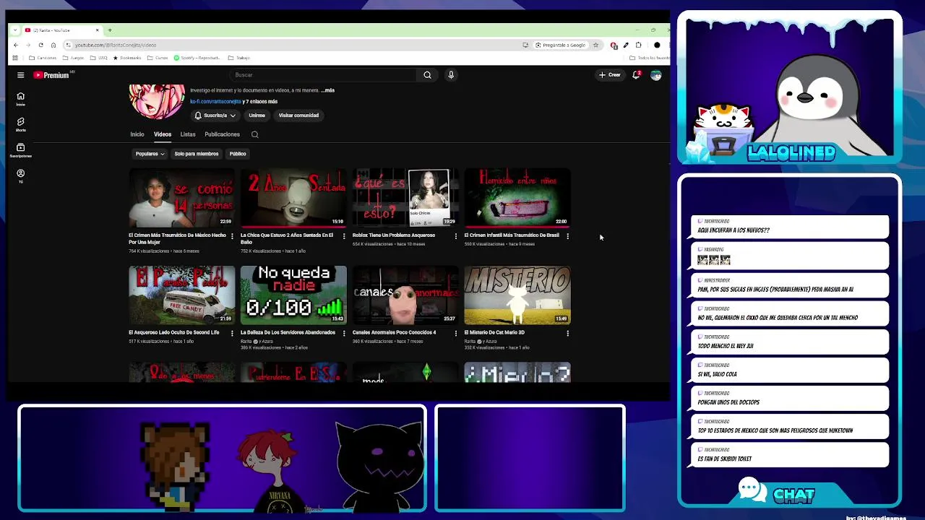Screen dimensions: 925x520
Task: Open the notifications bell
Action: pos(636,75)
